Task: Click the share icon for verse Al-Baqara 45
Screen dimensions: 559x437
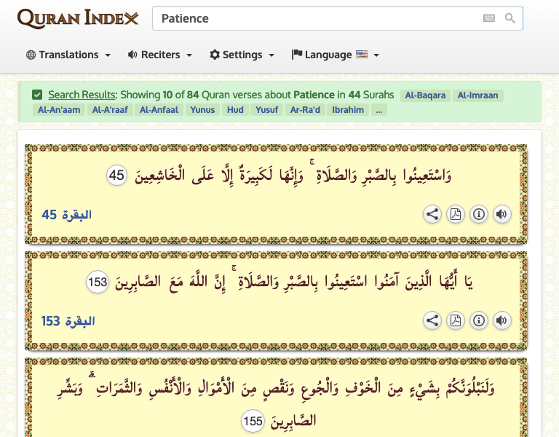Action: tap(432, 215)
